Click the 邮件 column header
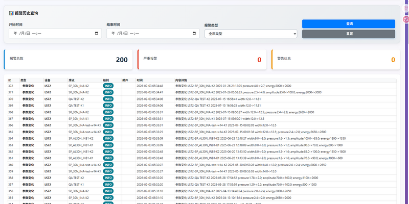The height and width of the screenshot is (204, 409). [x=125, y=80]
